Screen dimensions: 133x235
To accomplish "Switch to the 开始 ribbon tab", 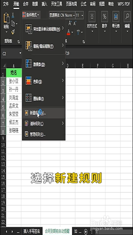I will click(x=16, y=4).
